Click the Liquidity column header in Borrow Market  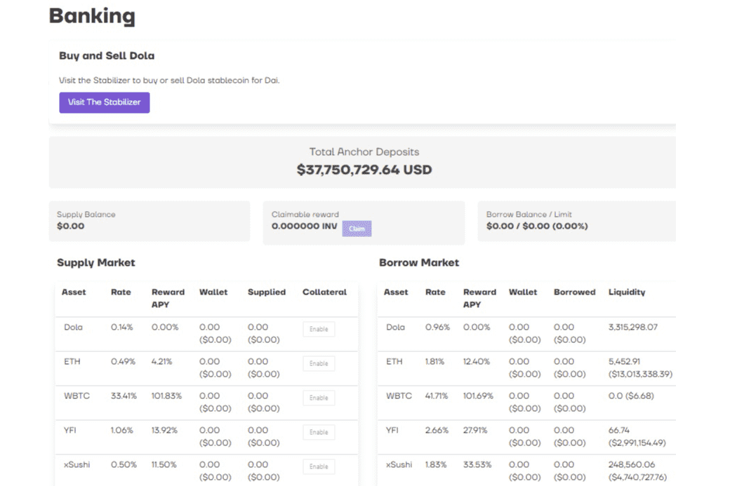[x=626, y=292]
